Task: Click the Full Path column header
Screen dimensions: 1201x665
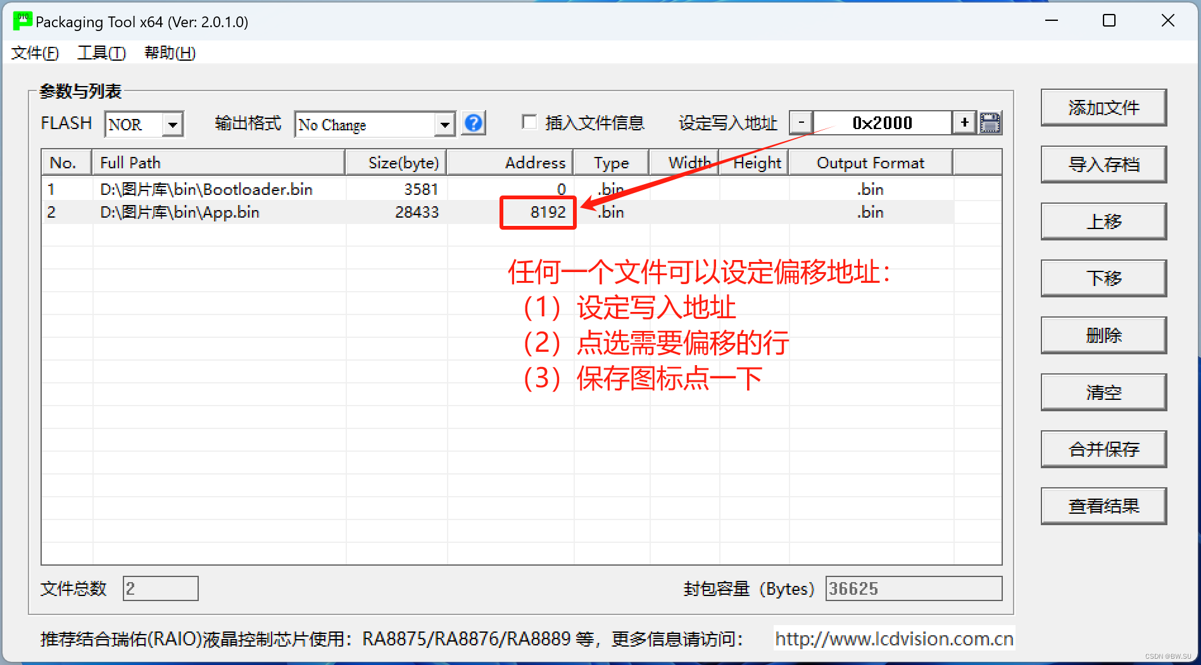Action: pos(218,163)
